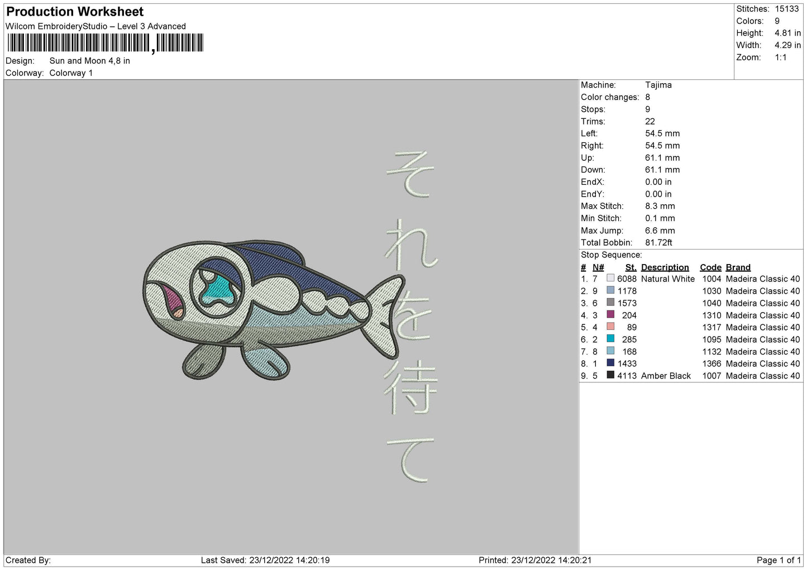The width and height of the screenshot is (807, 570).
Task: Click the Zoom value '1:1'
Action: [x=781, y=58]
